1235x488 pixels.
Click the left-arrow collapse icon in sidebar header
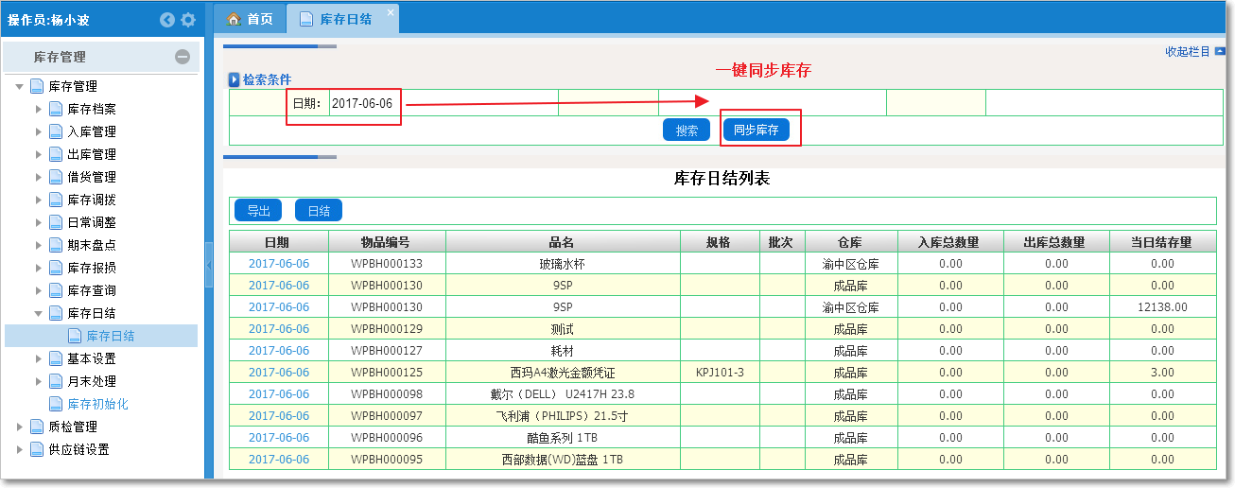click(x=167, y=20)
